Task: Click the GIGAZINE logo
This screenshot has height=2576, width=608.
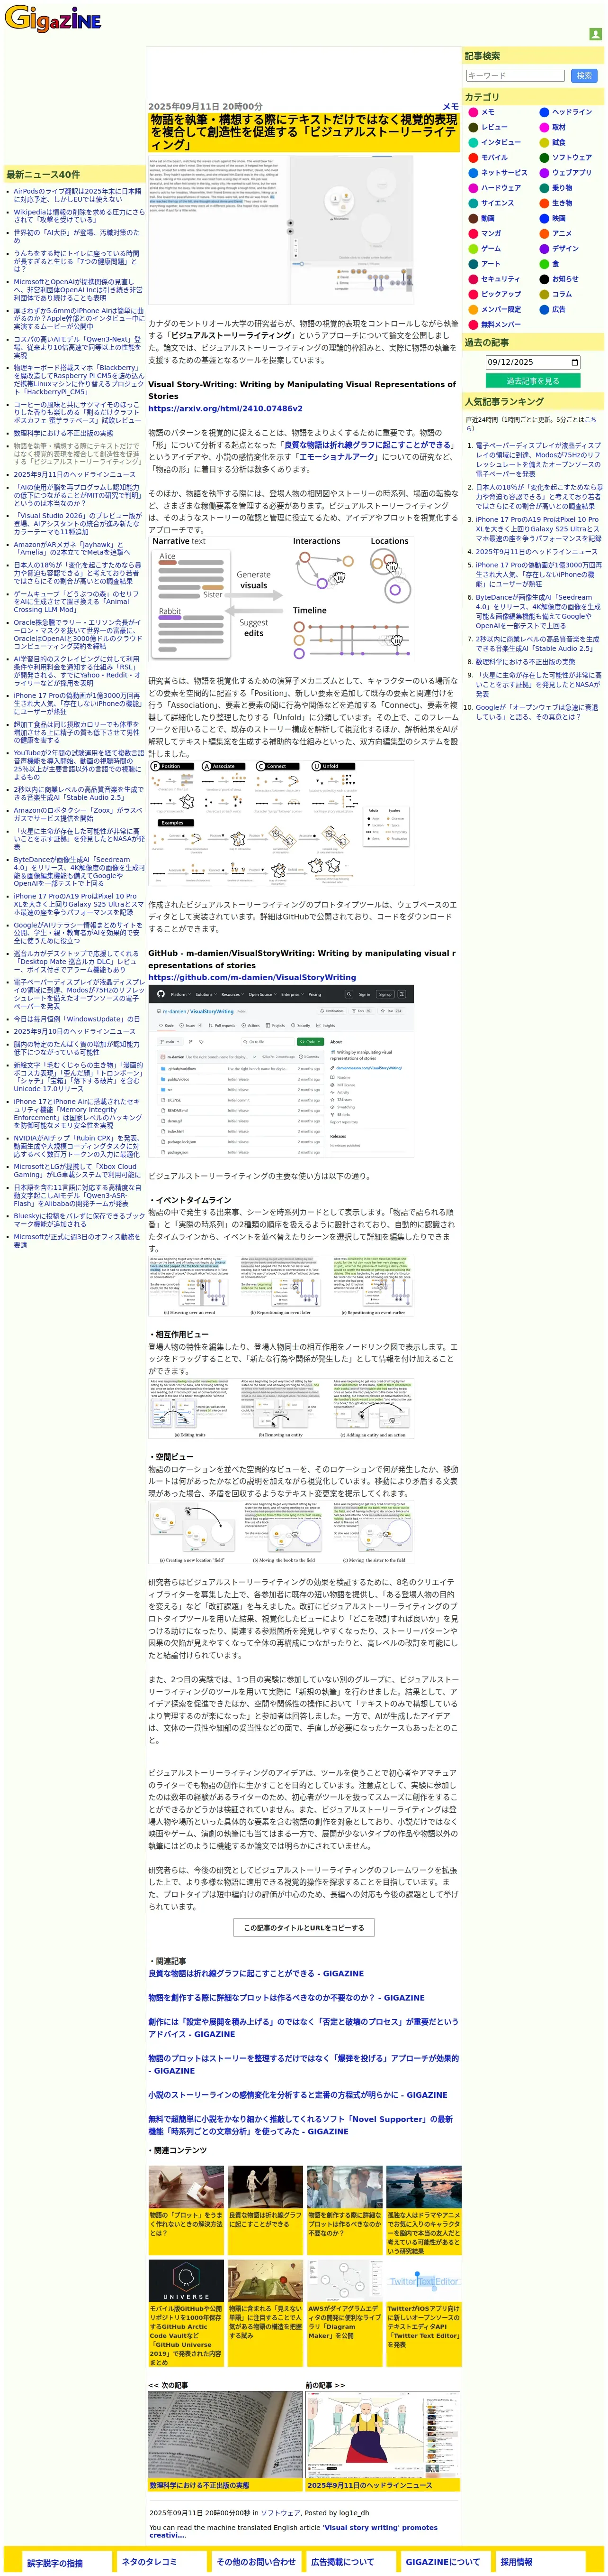Action: [x=53, y=18]
